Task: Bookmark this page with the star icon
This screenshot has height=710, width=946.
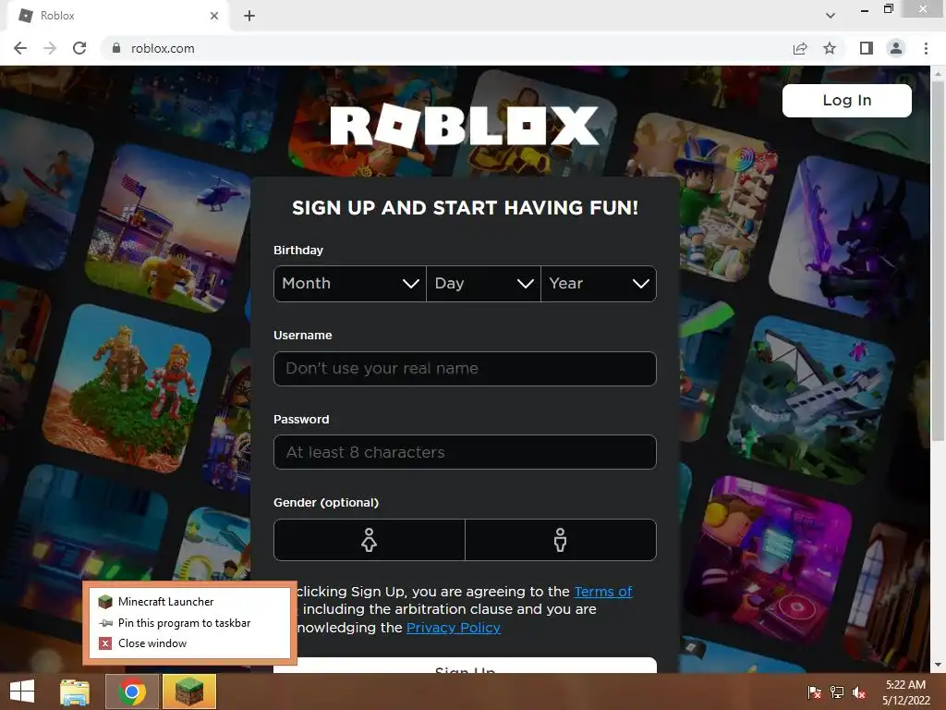Action: (x=830, y=48)
